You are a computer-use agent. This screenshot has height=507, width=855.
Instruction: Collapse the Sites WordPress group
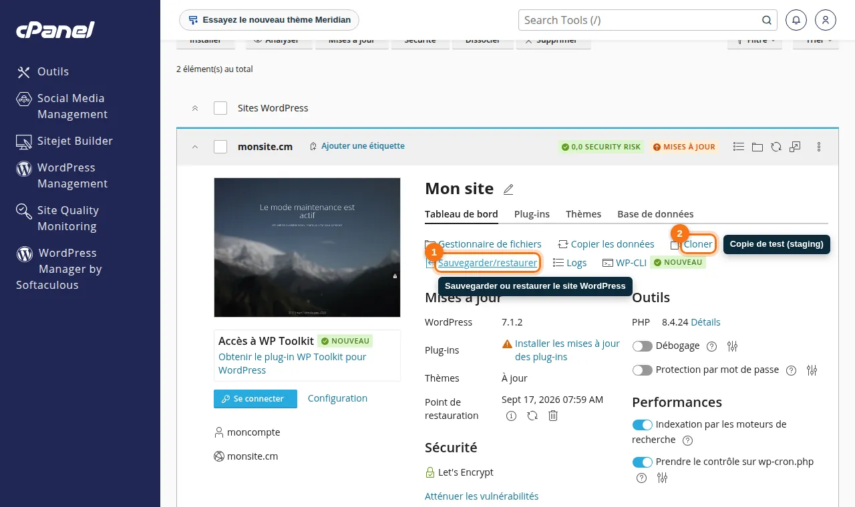tap(195, 108)
